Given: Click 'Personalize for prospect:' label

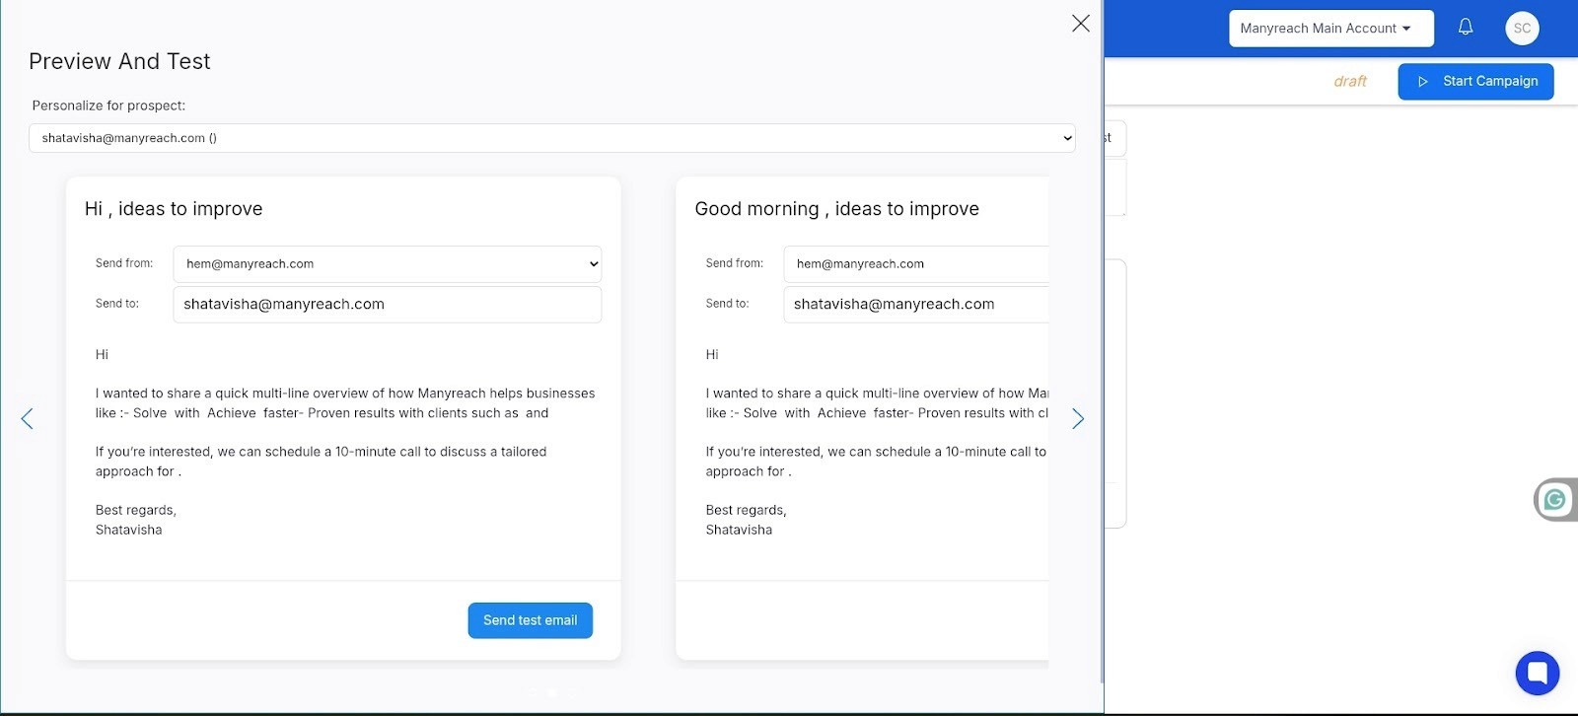Looking at the screenshot, I should click(x=108, y=106).
